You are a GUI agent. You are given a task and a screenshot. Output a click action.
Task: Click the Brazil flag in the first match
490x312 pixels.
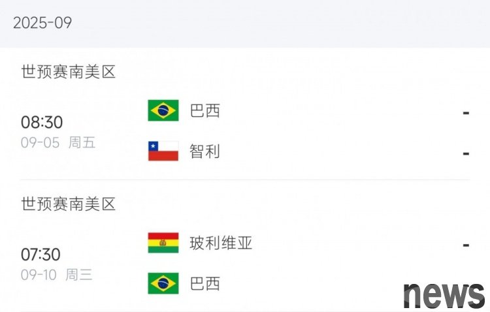click(163, 110)
